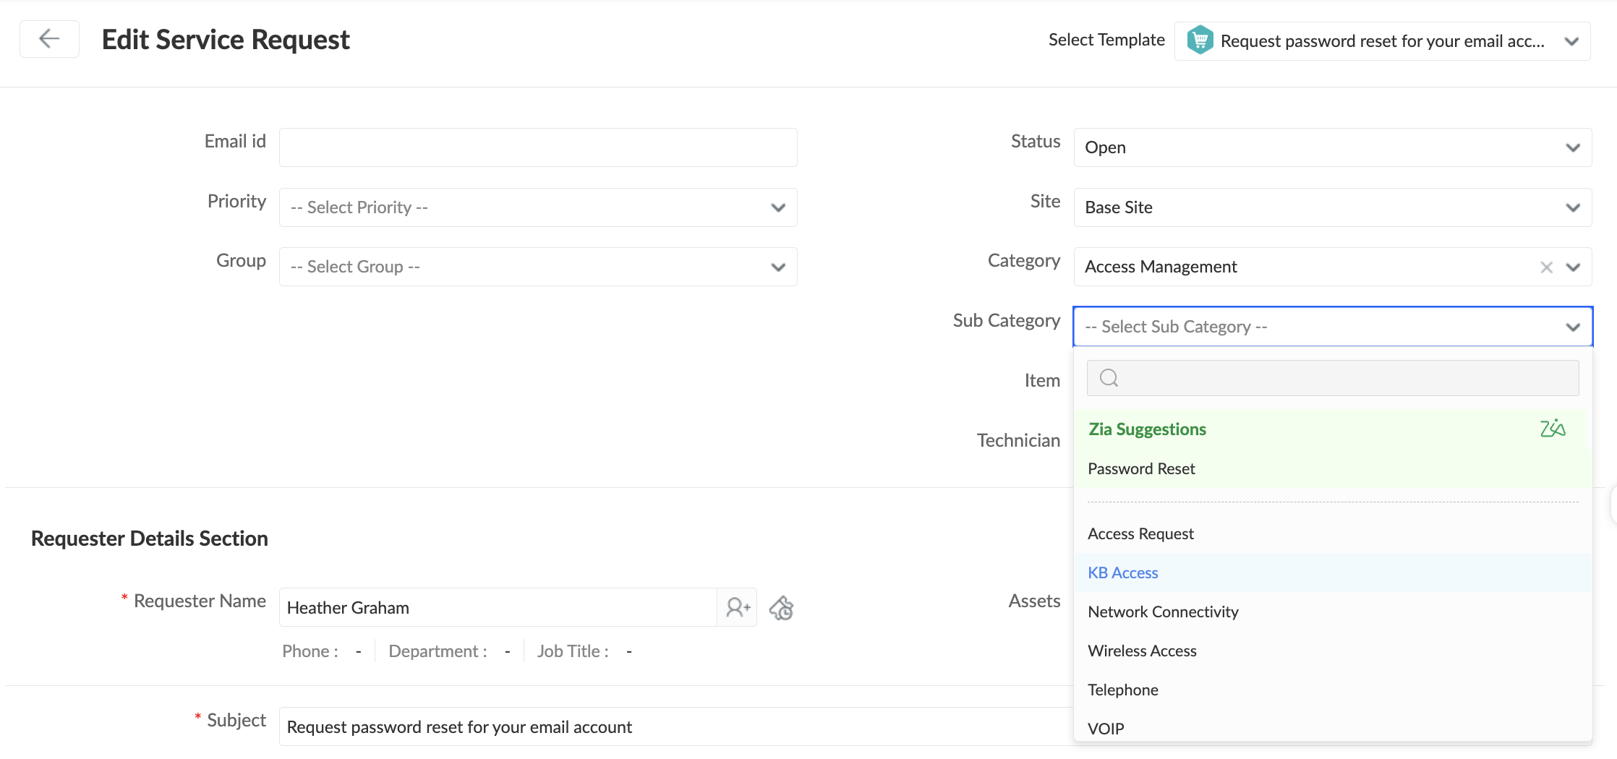The width and height of the screenshot is (1617, 759).
Task: Open the Site dropdown
Action: point(1333,207)
